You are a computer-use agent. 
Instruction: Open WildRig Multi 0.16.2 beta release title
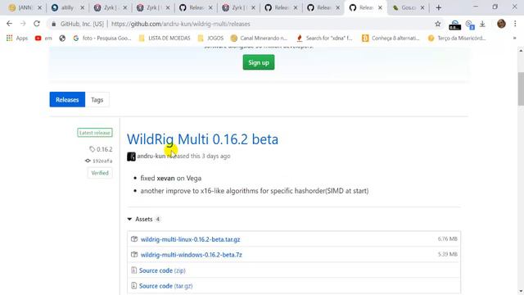point(202,139)
